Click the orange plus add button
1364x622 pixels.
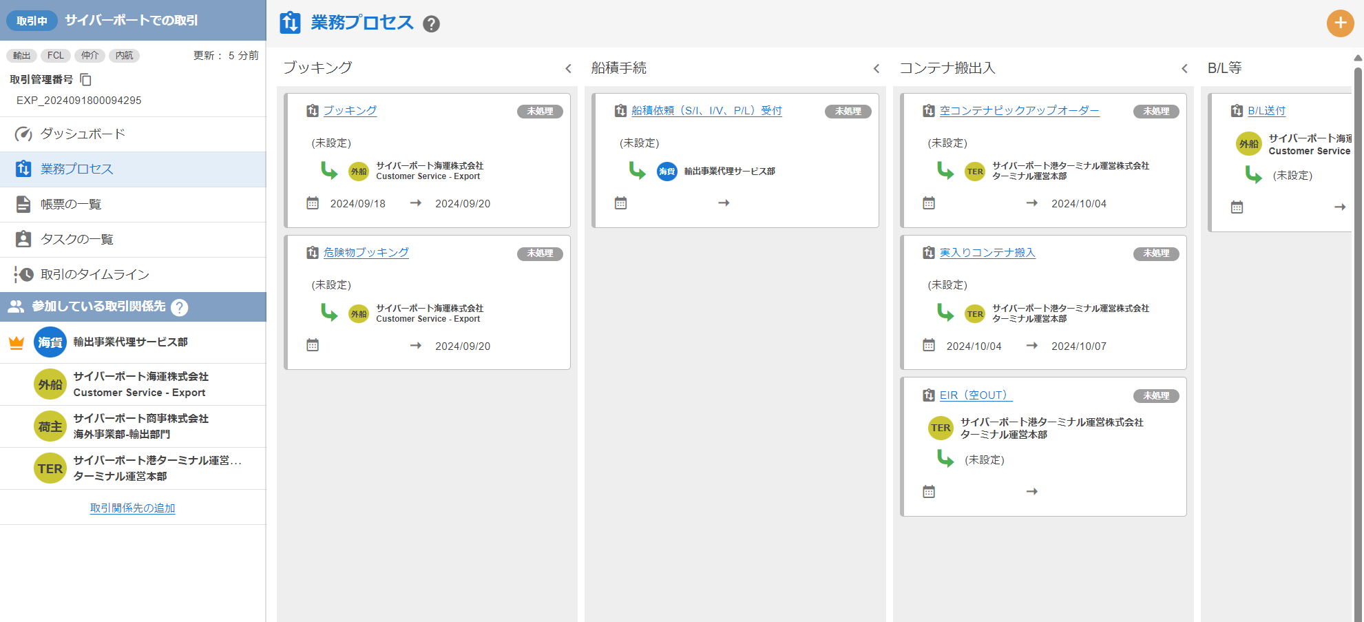click(1340, 23)
